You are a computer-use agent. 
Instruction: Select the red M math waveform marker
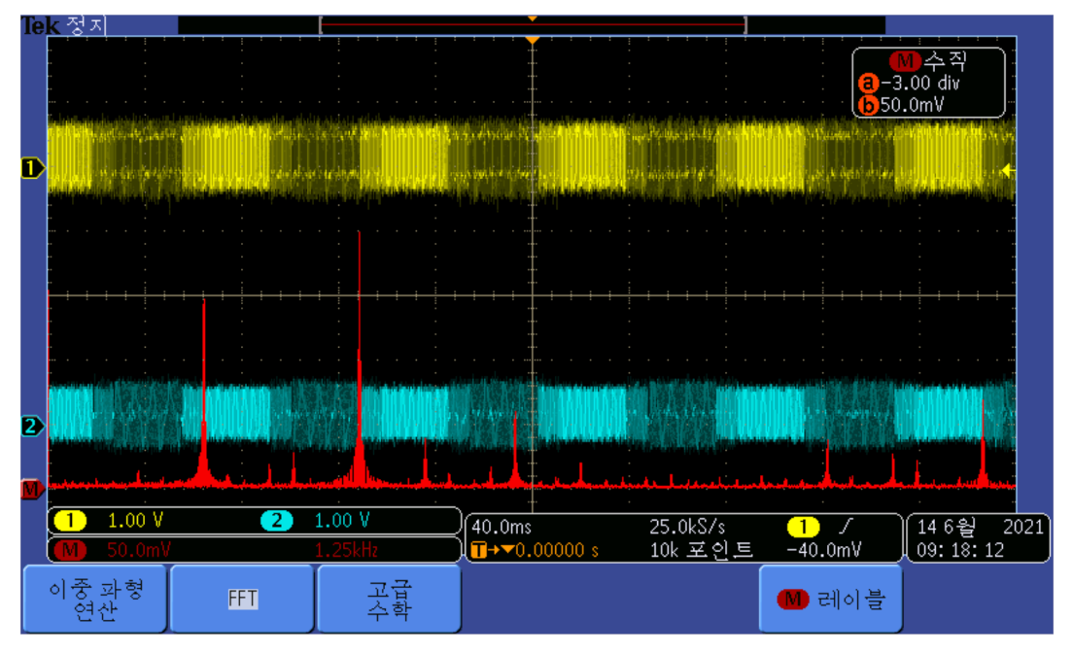pos(32,488)
